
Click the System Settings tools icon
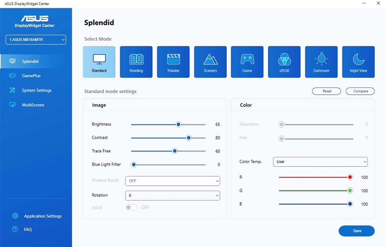tap(12, 90)
